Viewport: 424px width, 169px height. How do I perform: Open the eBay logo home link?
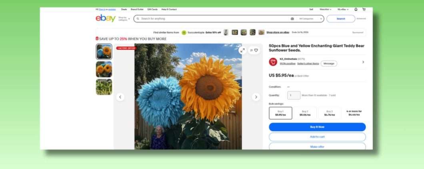click(106, 18)
